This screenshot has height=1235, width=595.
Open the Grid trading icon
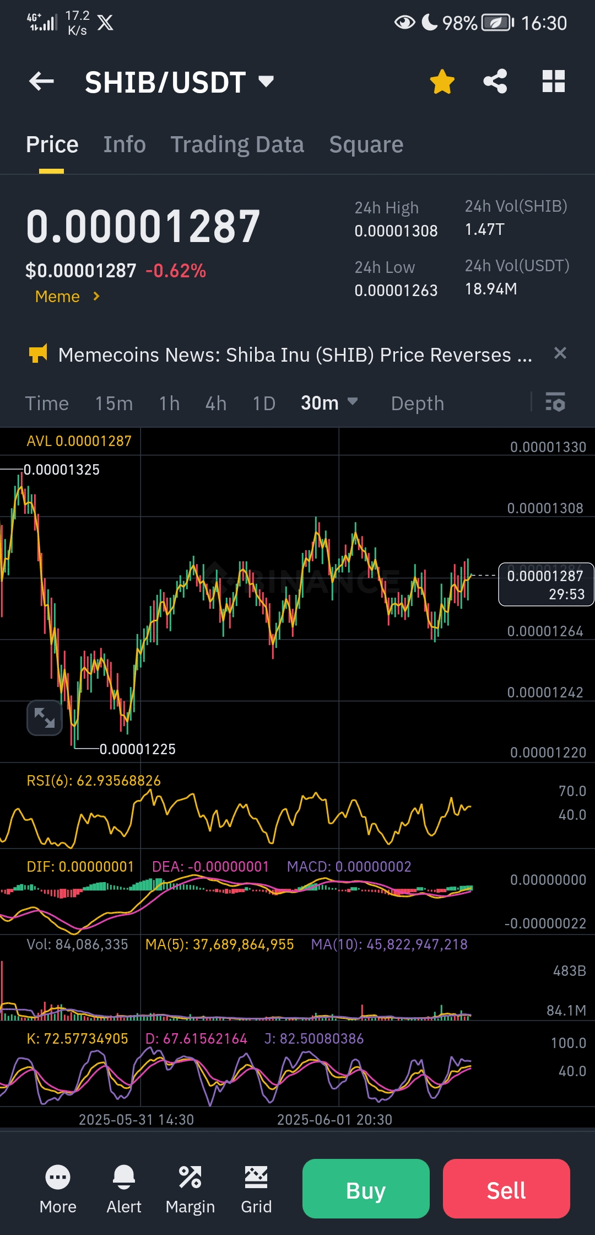256,1189
